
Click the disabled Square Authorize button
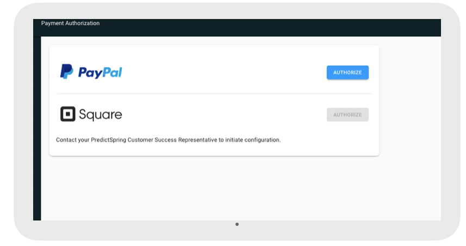click(x=347, y=115)
